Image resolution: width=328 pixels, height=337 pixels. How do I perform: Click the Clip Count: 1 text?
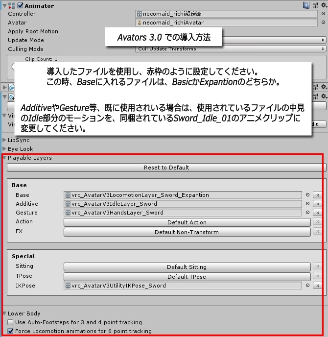(41, 59)
